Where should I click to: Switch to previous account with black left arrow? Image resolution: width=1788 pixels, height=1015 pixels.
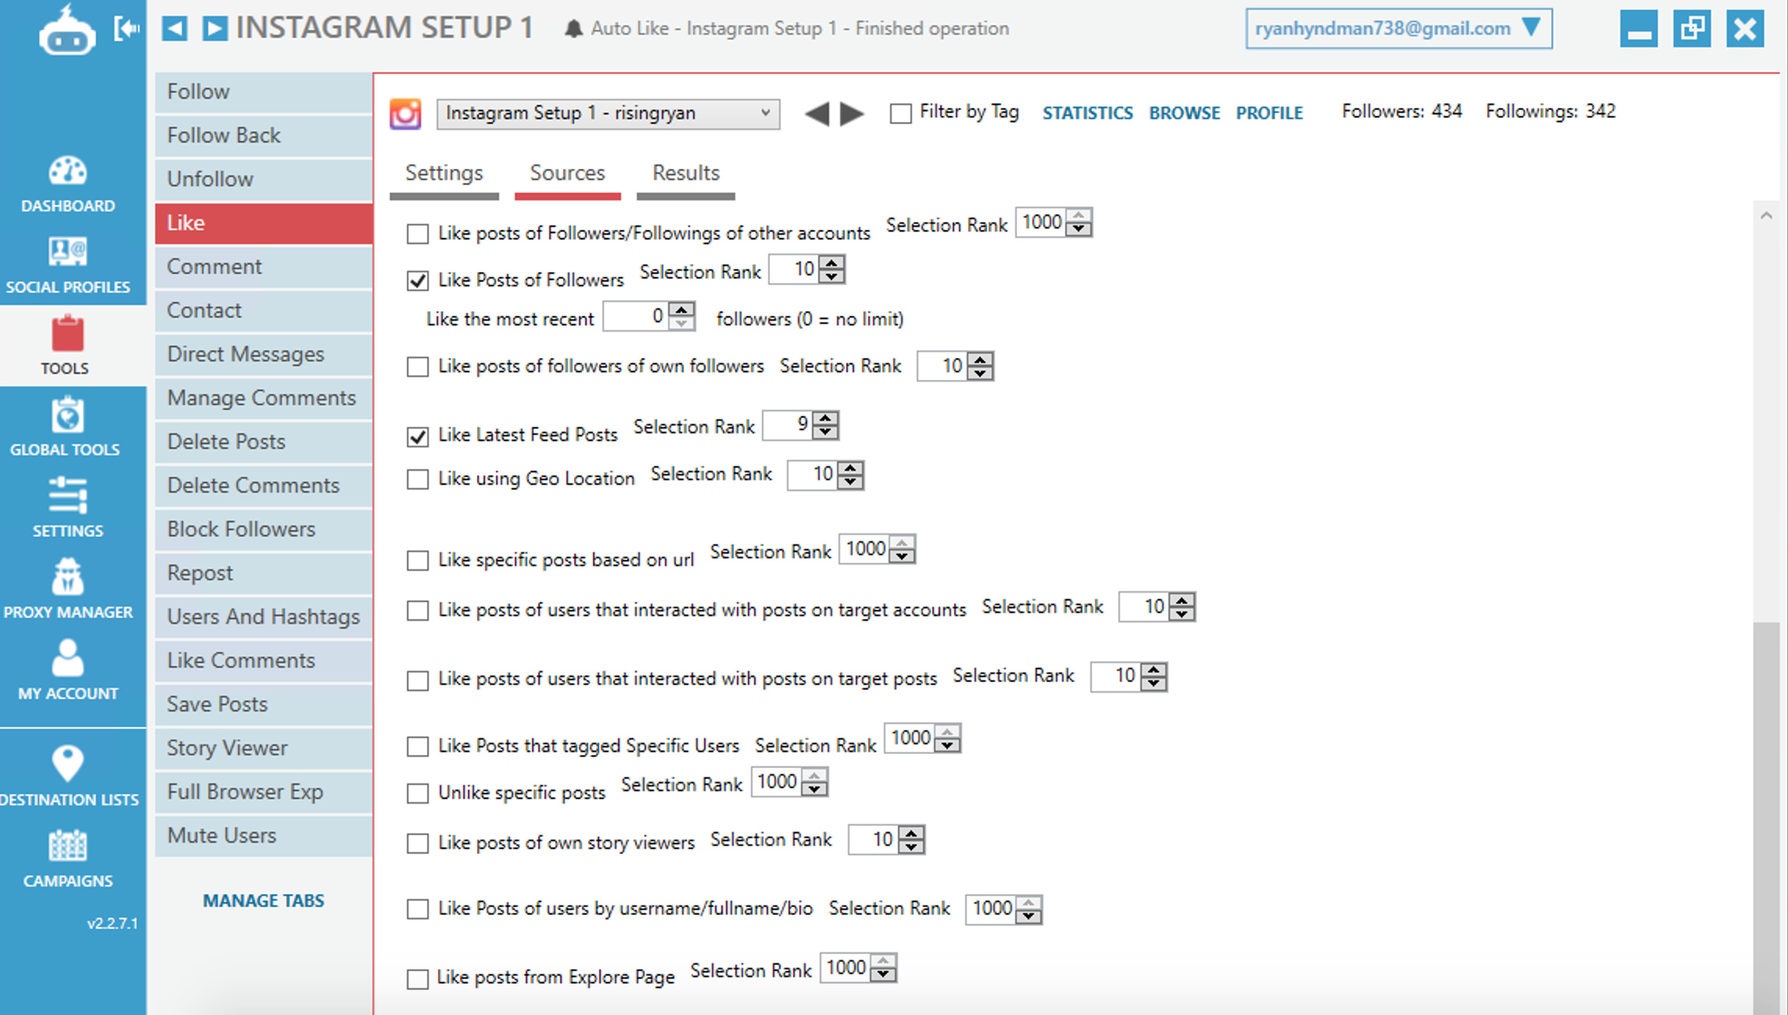817,114
